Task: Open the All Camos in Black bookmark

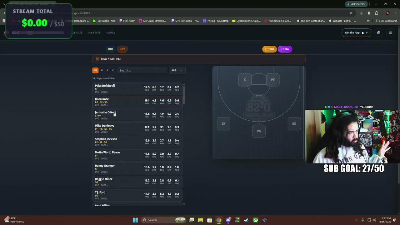Action: point(277,21)
